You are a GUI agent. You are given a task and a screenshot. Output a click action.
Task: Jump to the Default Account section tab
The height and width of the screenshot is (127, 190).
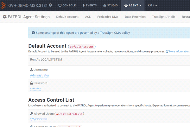tap(67, 17)
